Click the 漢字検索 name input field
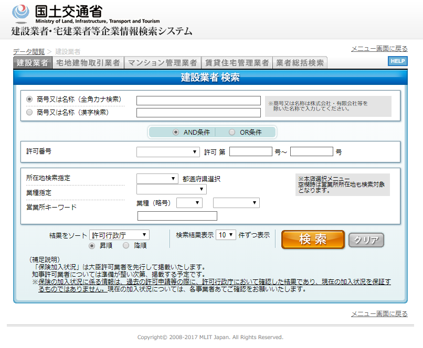This screenshot has height=348, width=423. [198, 113]
